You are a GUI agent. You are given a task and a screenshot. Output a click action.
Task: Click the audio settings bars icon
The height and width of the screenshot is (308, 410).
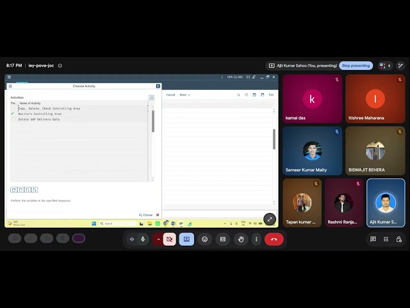132,239
